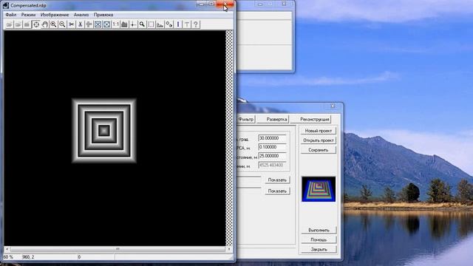Close the project dialog with X
This screenshot has width=473, height=266.
tap(333, 106)
